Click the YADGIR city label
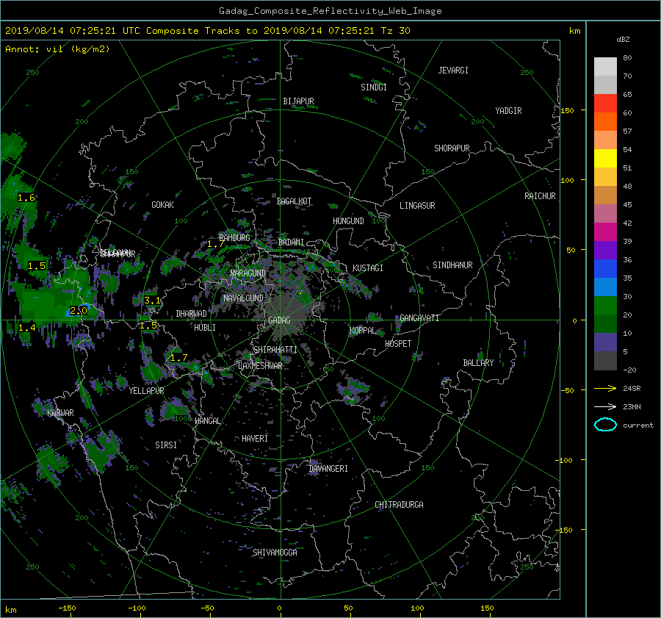The height and width of the screenshot is (618, 661). (x=508, y=111)
